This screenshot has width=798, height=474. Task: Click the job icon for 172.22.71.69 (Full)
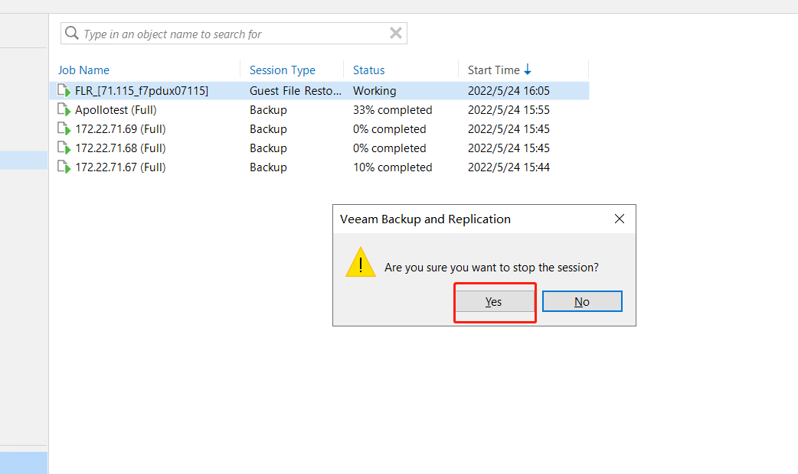(x=64, y=129)
